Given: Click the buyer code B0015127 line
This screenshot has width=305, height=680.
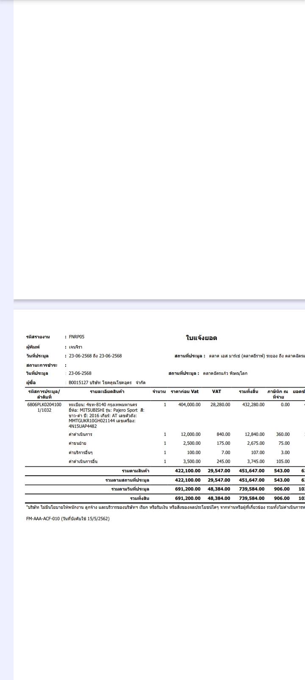Looking at the screenshot, I should coord(107,382).
